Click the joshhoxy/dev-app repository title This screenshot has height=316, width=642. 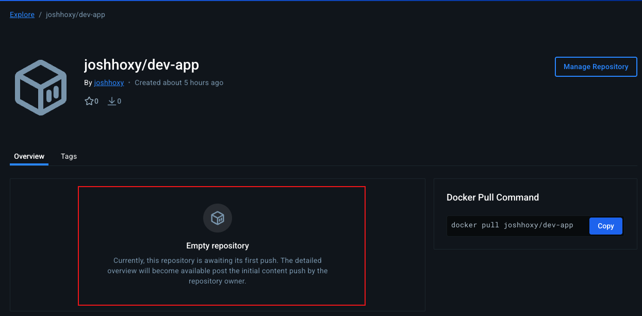(x=141, y=65)
